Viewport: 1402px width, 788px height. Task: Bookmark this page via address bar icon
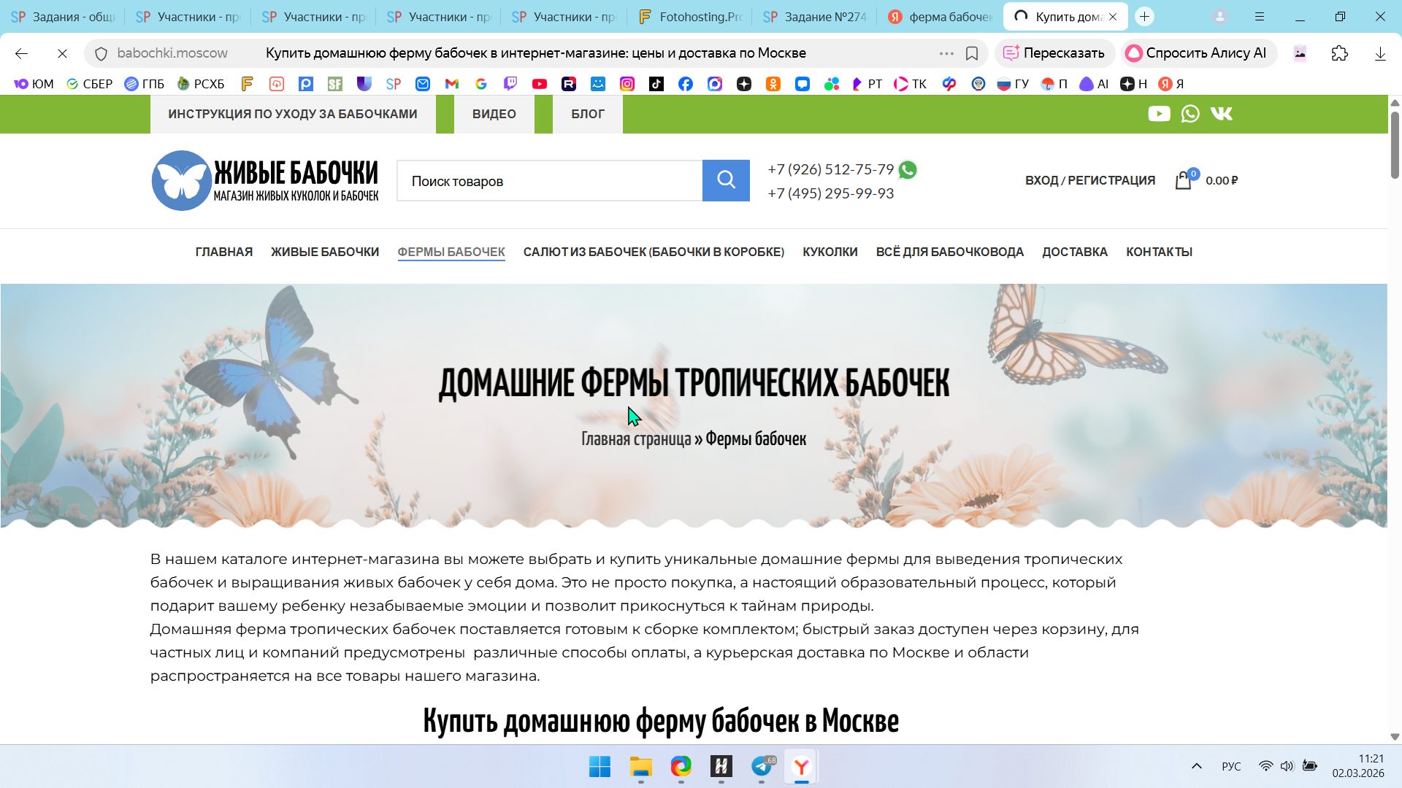coord(972,53)
